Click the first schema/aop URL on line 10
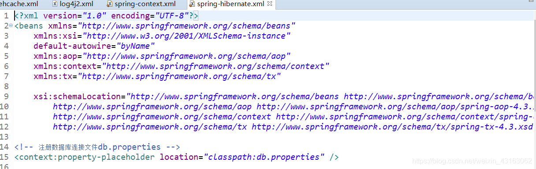Image resolution: width=536 pixels, height=169 pixels. (x=152, y=106)
